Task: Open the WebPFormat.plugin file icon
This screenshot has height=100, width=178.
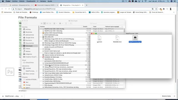Action: [x=135, y=38]
